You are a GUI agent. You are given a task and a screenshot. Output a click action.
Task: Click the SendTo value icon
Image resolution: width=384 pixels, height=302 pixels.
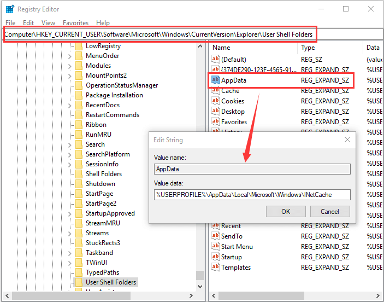click(216, 236)
